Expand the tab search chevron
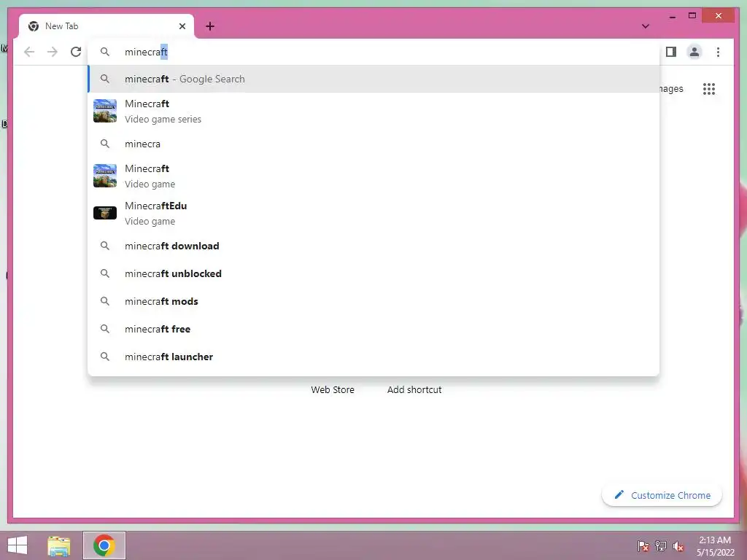The height and width of the screenshot is (560, 747). pos(646,26)
